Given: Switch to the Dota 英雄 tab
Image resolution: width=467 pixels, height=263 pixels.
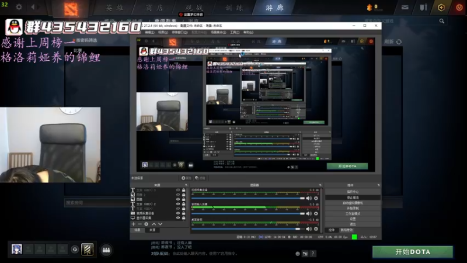Looking at the screenshot, I should 114,8.
